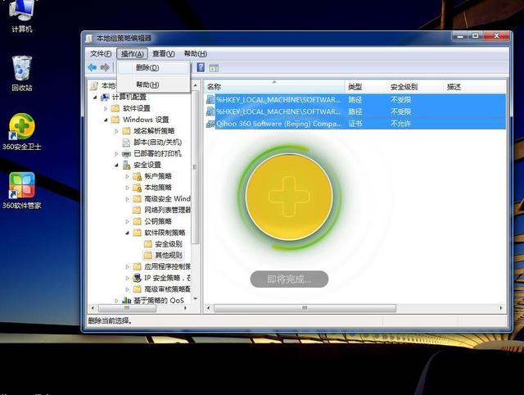The width and height of the screenshot is (524, 395).
Task: Choose 删除(D) from the open menu
Action: click(147, 67)
